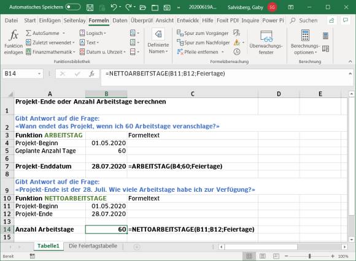
Task: Open Pfeile entfernen dropdown arrow
Action: 222,52
